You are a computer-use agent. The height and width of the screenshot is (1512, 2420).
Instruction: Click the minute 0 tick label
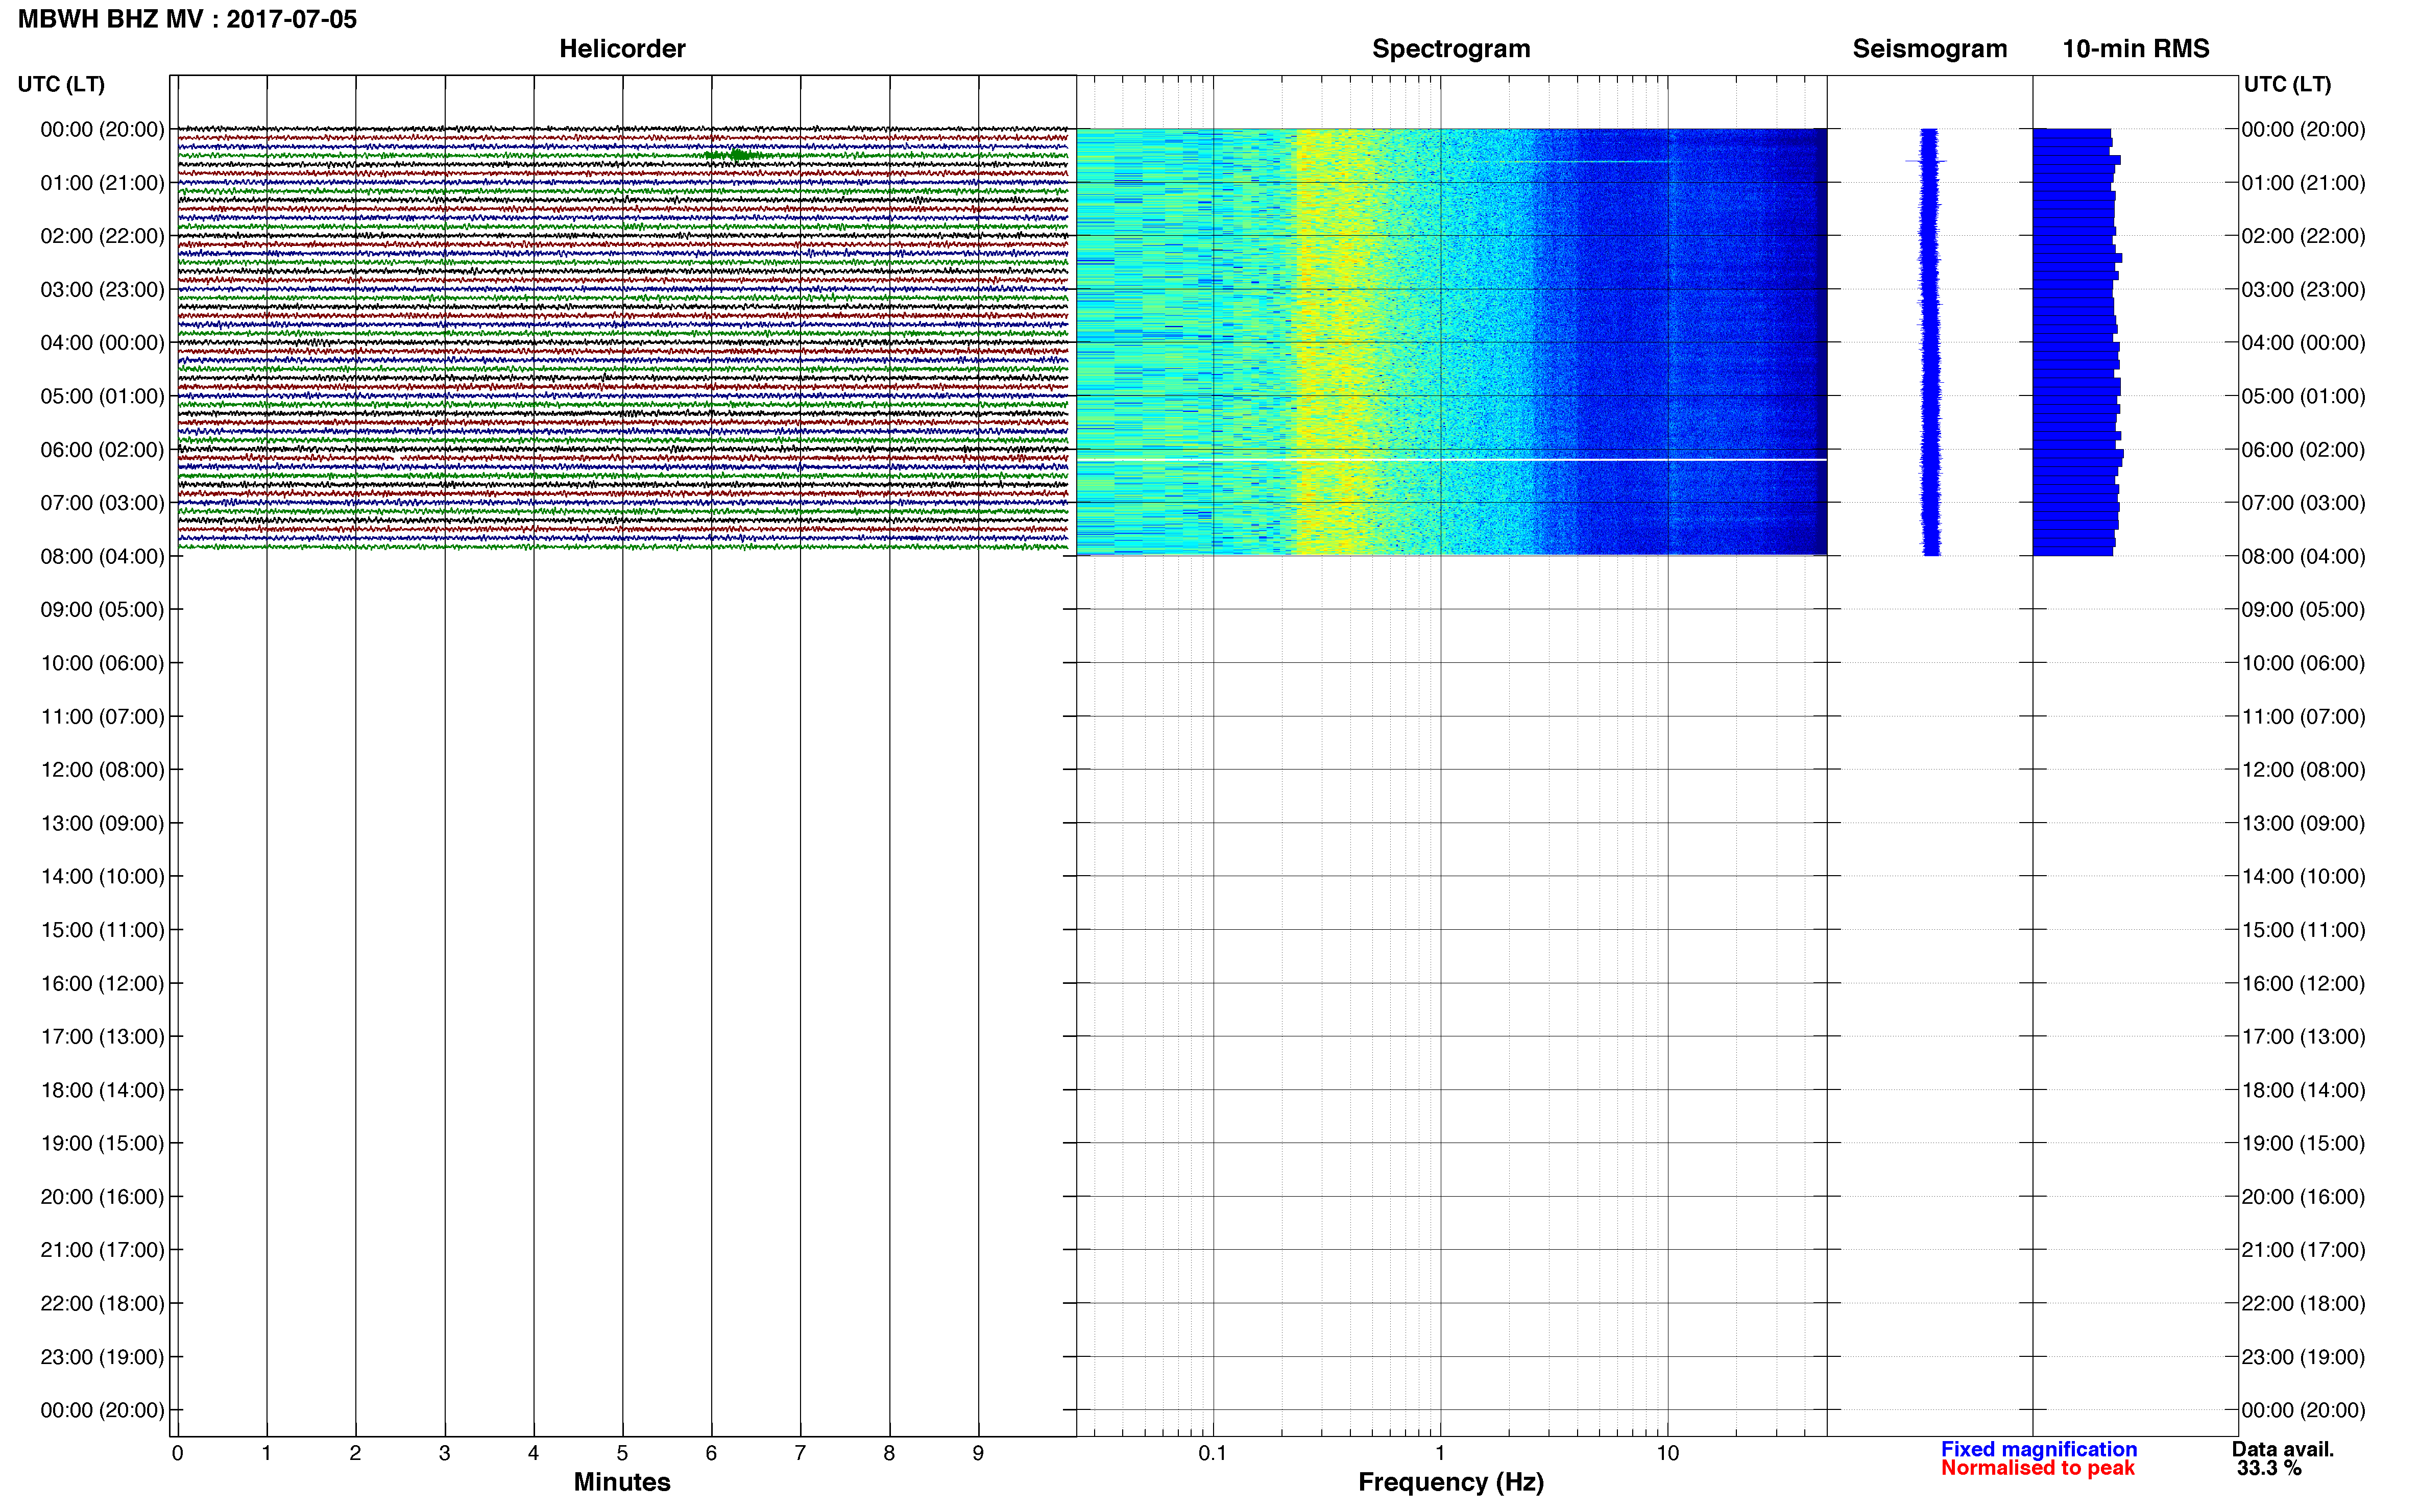[177, 1453]
